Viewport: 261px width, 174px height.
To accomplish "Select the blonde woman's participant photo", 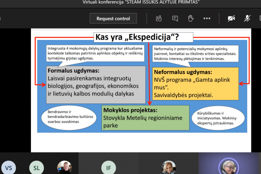I will click(169, 167).
